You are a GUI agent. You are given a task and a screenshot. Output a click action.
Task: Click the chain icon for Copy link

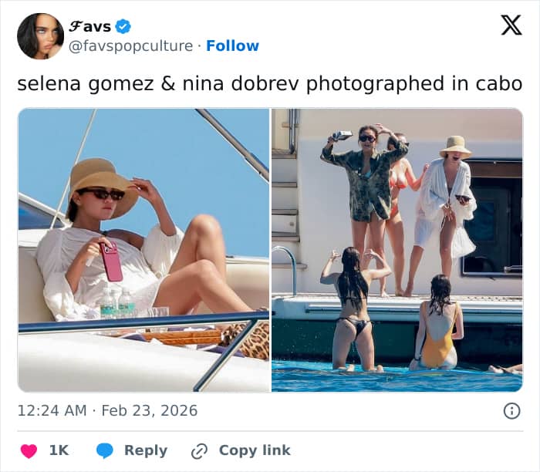[200, 450]
